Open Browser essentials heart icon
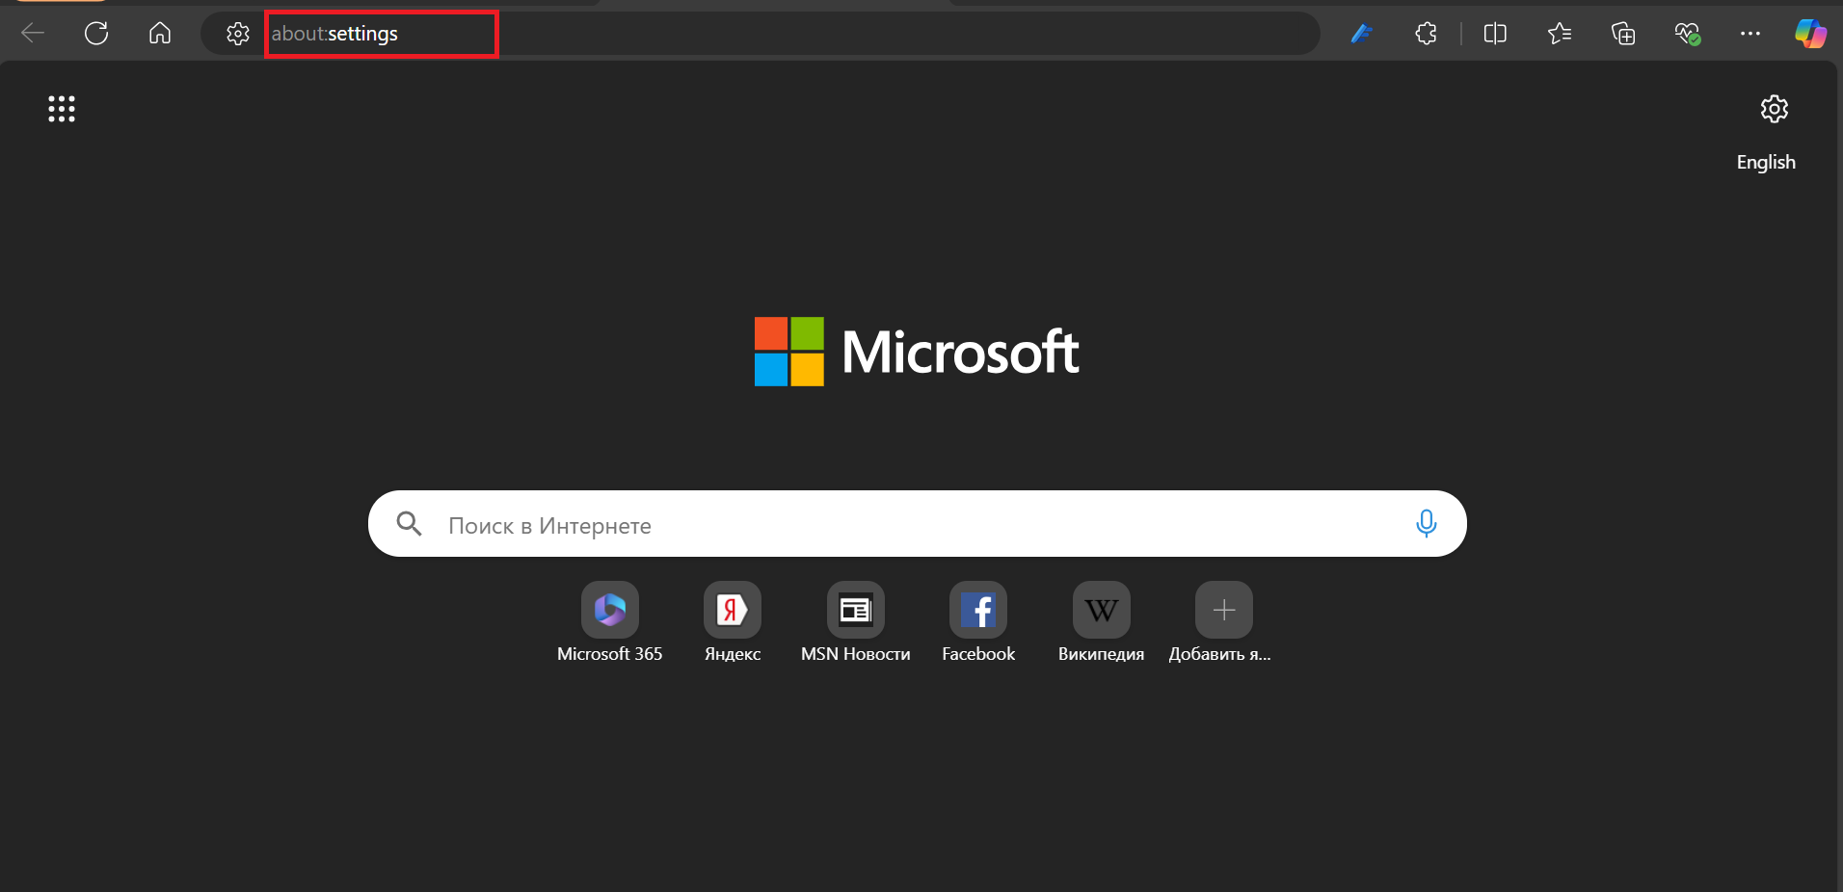The height and width of the screenshot is (892, 1843). tap(1687, 34)
